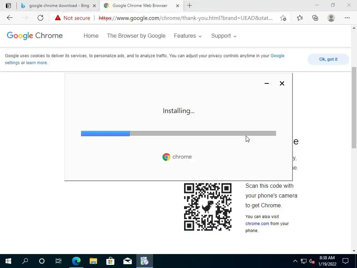Open the learn more link
Screen dimensions: 357x268
pos(36,63)
